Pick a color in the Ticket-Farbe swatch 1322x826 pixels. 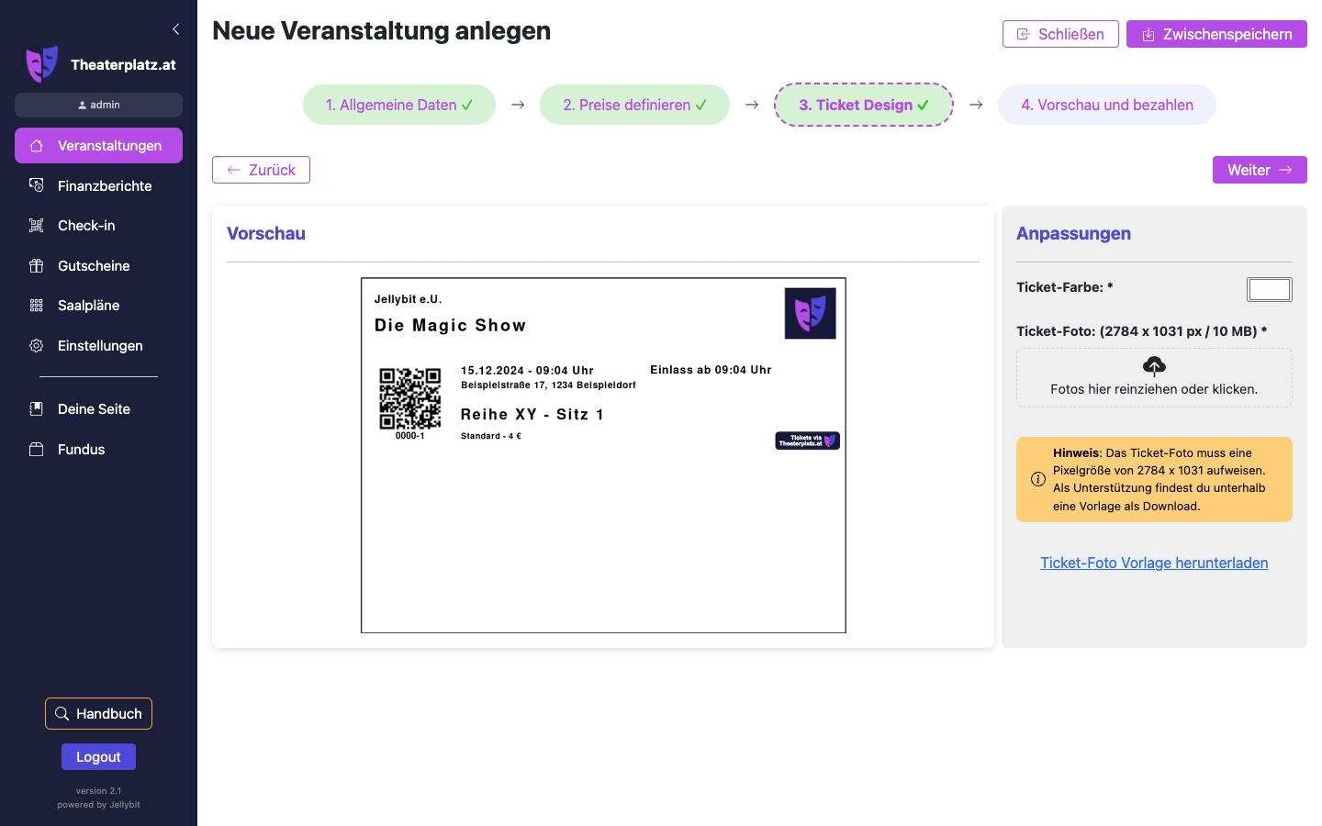1269,289
